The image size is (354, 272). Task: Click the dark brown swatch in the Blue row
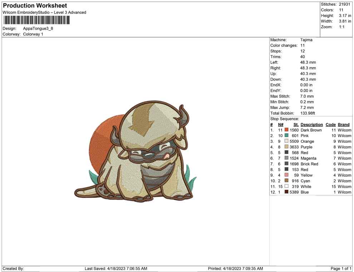click(x=286, y=192)
